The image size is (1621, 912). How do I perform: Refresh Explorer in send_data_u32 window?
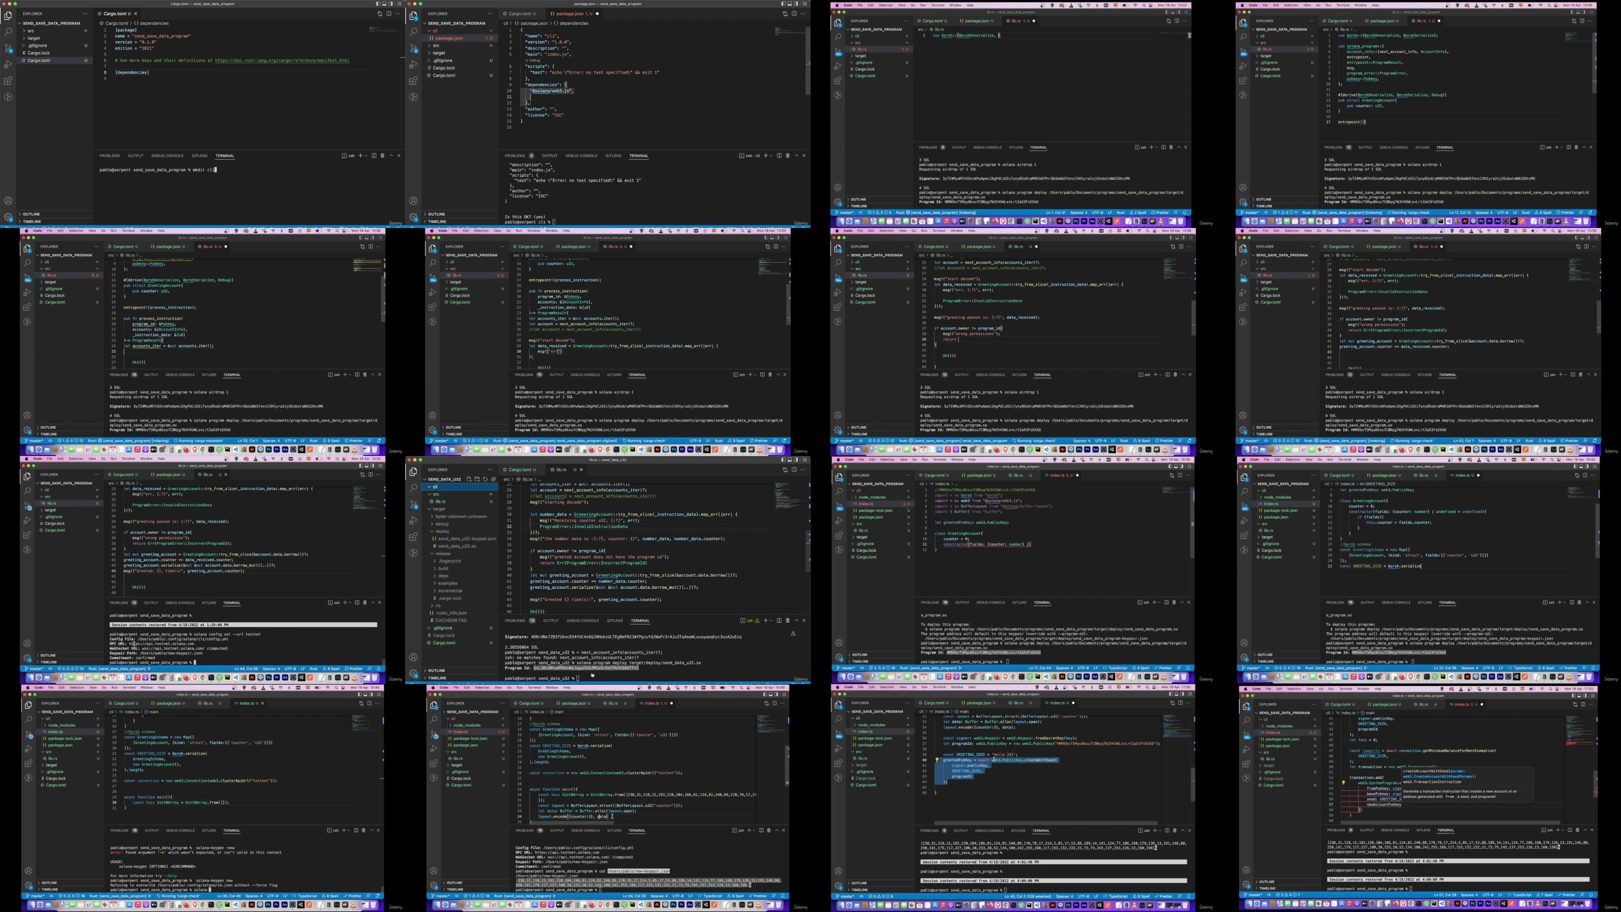click(x=485, y=480)
